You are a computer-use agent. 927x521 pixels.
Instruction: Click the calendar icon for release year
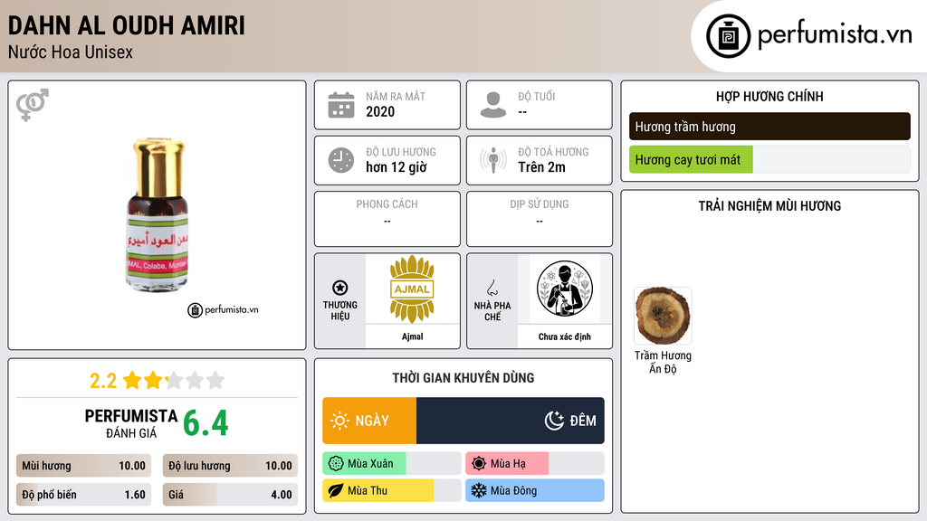341,105
